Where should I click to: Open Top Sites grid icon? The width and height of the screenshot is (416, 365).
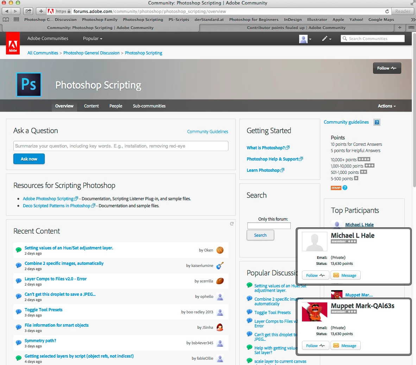click(x=16, y=20)
